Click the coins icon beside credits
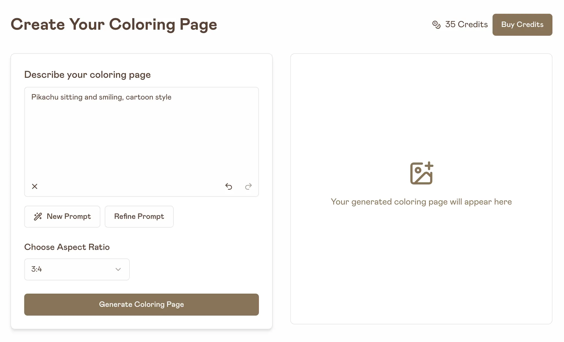The height and width of the screenshot is (342, 564). [436, 24]
